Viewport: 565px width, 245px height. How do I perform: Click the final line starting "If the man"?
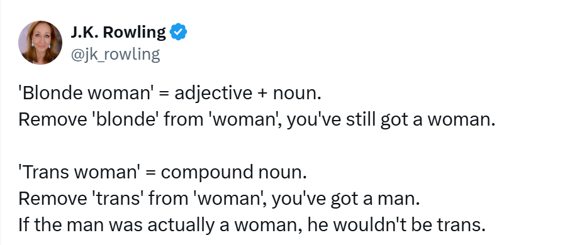pyautogui.click(x=252, y=226)
